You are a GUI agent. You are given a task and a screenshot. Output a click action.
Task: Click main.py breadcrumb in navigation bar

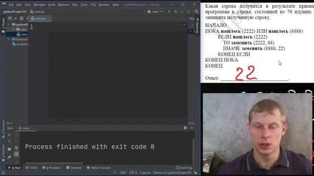[37, 12]
